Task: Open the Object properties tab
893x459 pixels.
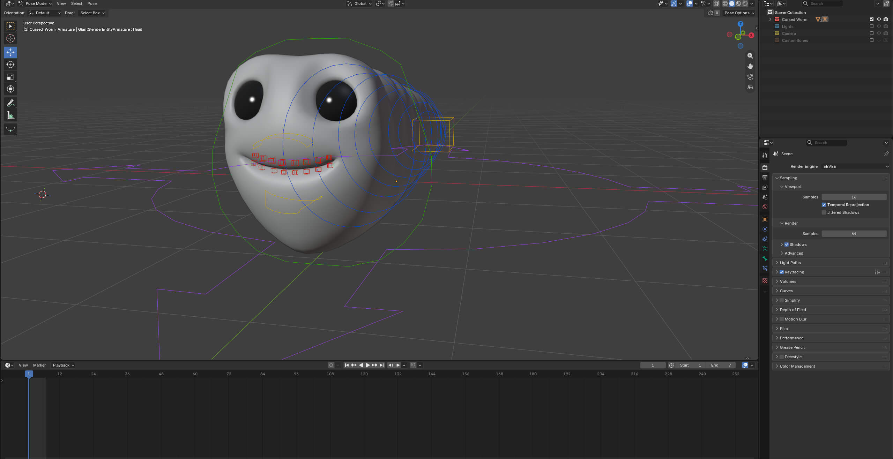Action: pos(765,219)
